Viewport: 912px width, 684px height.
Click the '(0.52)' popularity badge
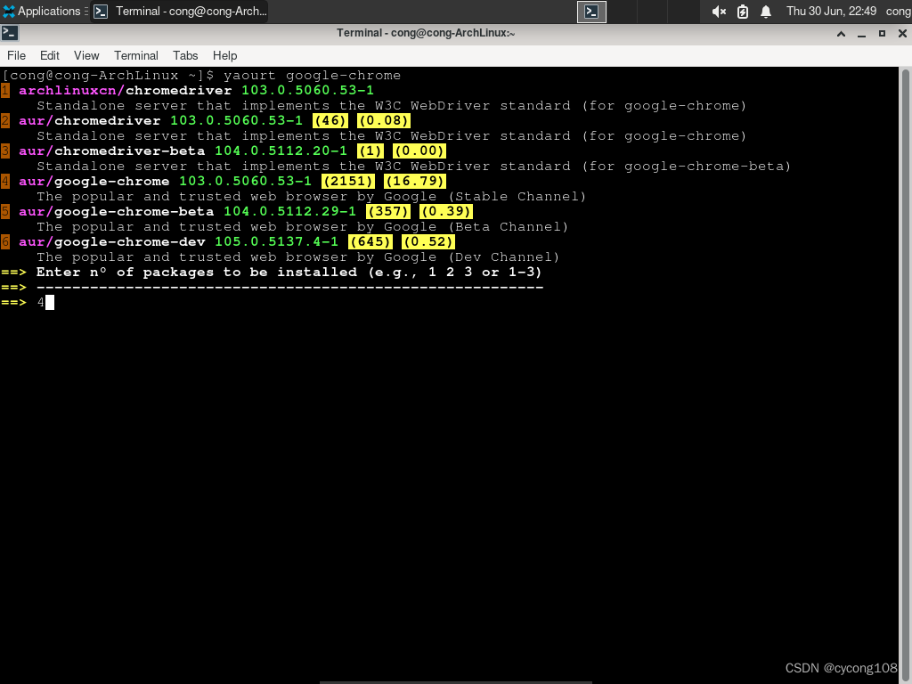(428, 242)
